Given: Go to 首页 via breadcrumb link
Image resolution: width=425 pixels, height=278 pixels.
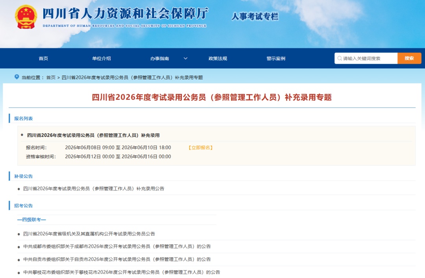Looking at the screenshot, I should pos(51,77).
